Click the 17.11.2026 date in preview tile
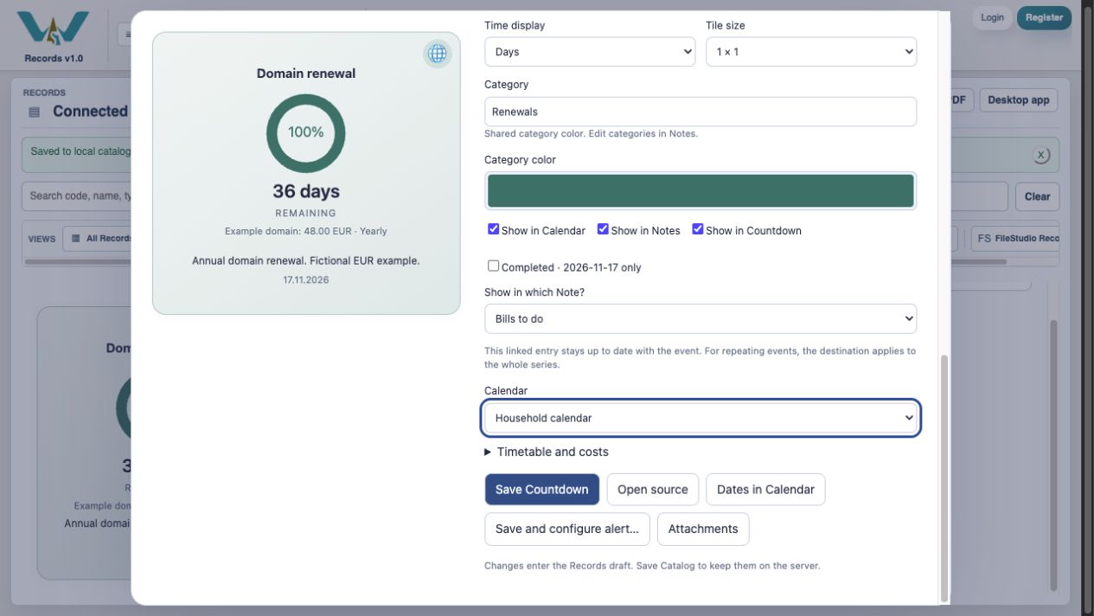This screenshot has height=616, width=1094. [306, 280]
